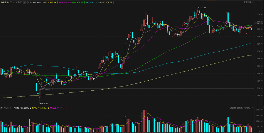Screen dimensions: 264x133
Task: Click the help question-mark icon beside 前复权
Action: (x=24, y=2)
